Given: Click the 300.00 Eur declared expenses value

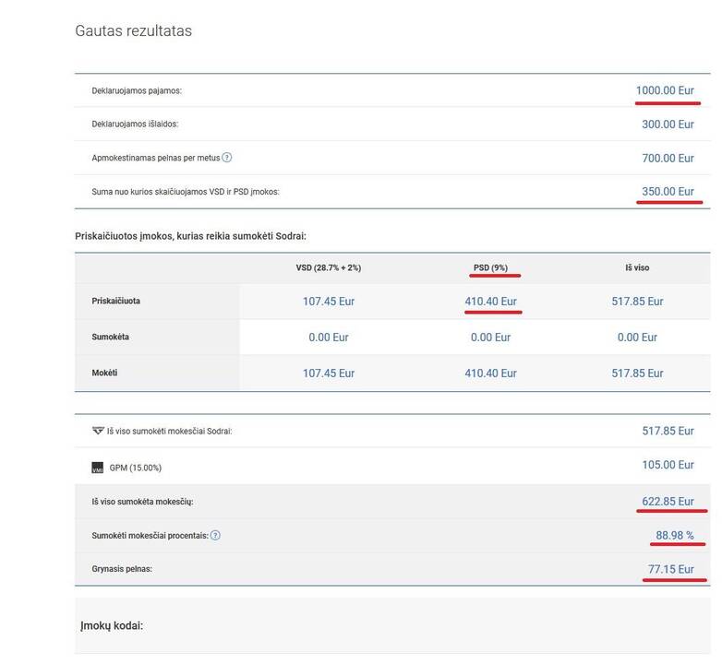Looking at the screenshot, I should (668, 125).
